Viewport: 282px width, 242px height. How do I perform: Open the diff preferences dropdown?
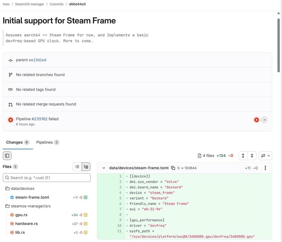[265, 156]
